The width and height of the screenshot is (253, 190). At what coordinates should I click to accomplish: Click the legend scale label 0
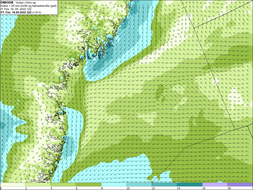(x=1, y=188)
